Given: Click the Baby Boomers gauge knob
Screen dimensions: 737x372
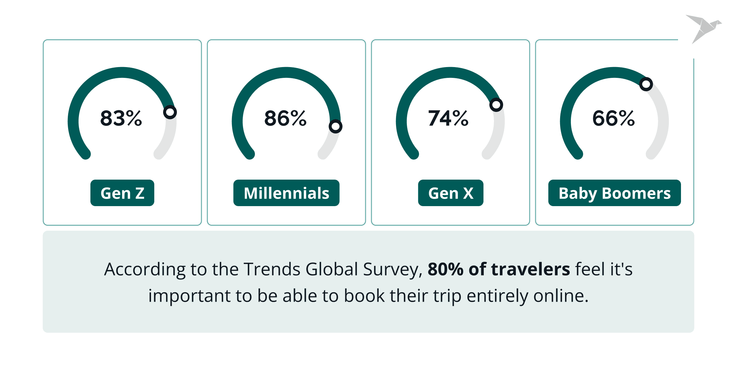Looking at the screenshot, I should pos(646,84).
